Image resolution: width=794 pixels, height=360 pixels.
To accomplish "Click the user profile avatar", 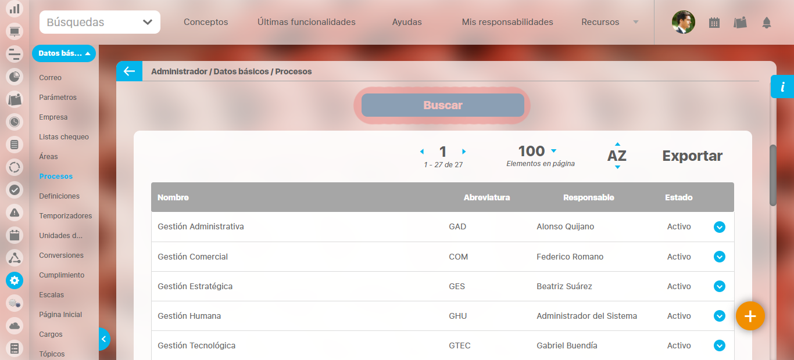I will tap(683, 22).
